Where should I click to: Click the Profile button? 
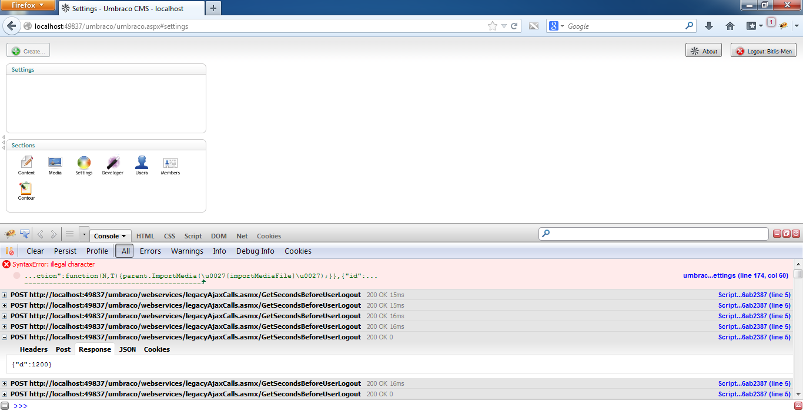click(97, 251)
